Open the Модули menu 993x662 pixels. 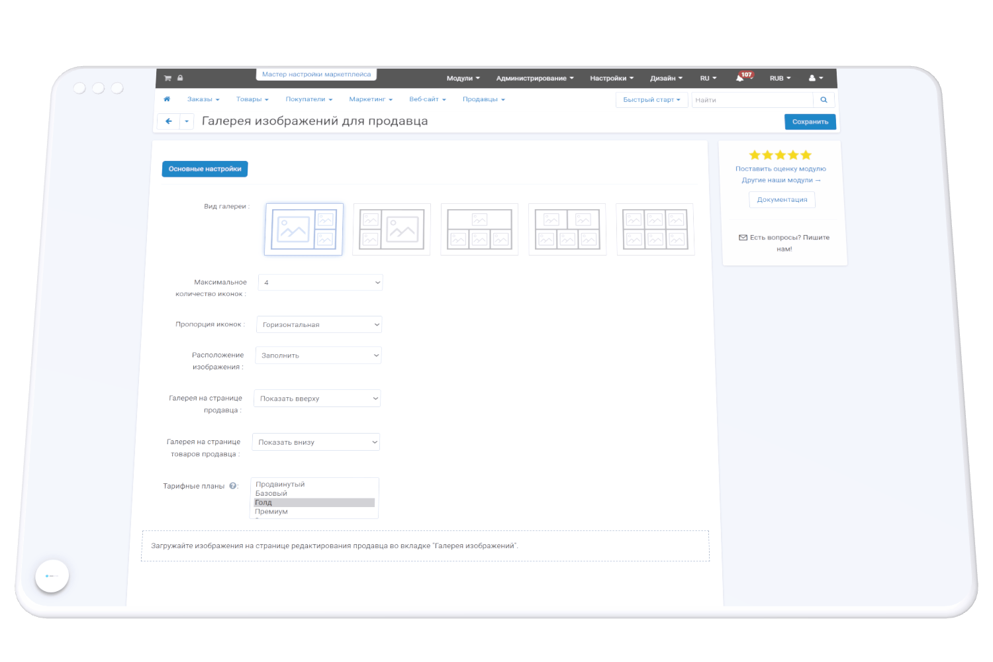tap(463, 78)
